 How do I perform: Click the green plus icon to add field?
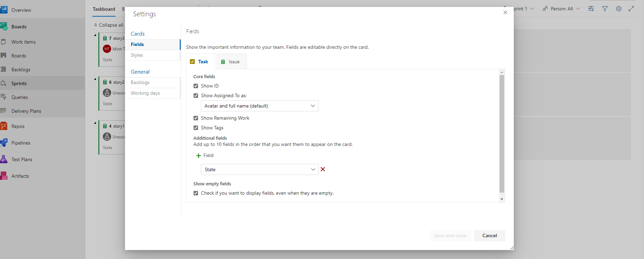(x=198, y=156)
